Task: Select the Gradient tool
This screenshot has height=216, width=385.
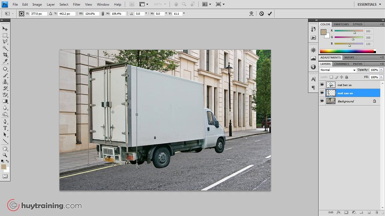Action: pos(5,101)
